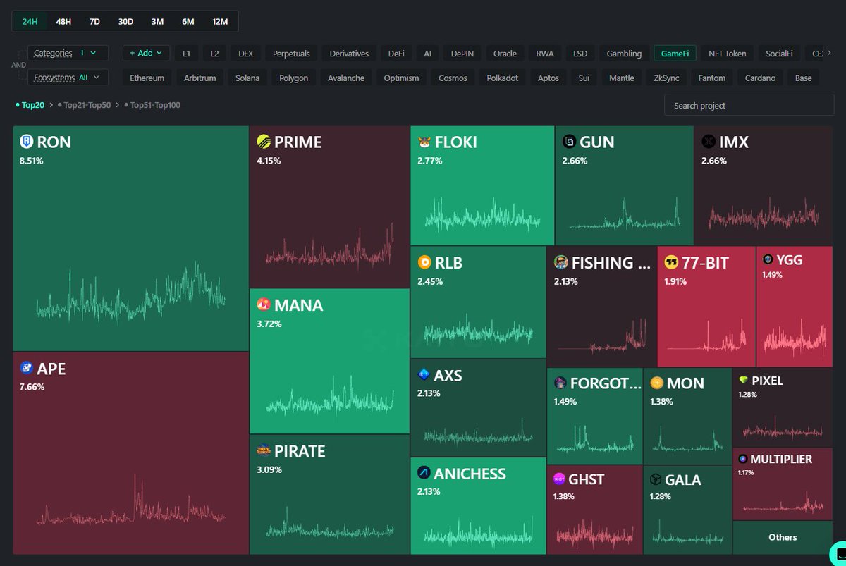
Task: Click the MULTIPLIER token logo icon
Action: click(x=742, y=458)
